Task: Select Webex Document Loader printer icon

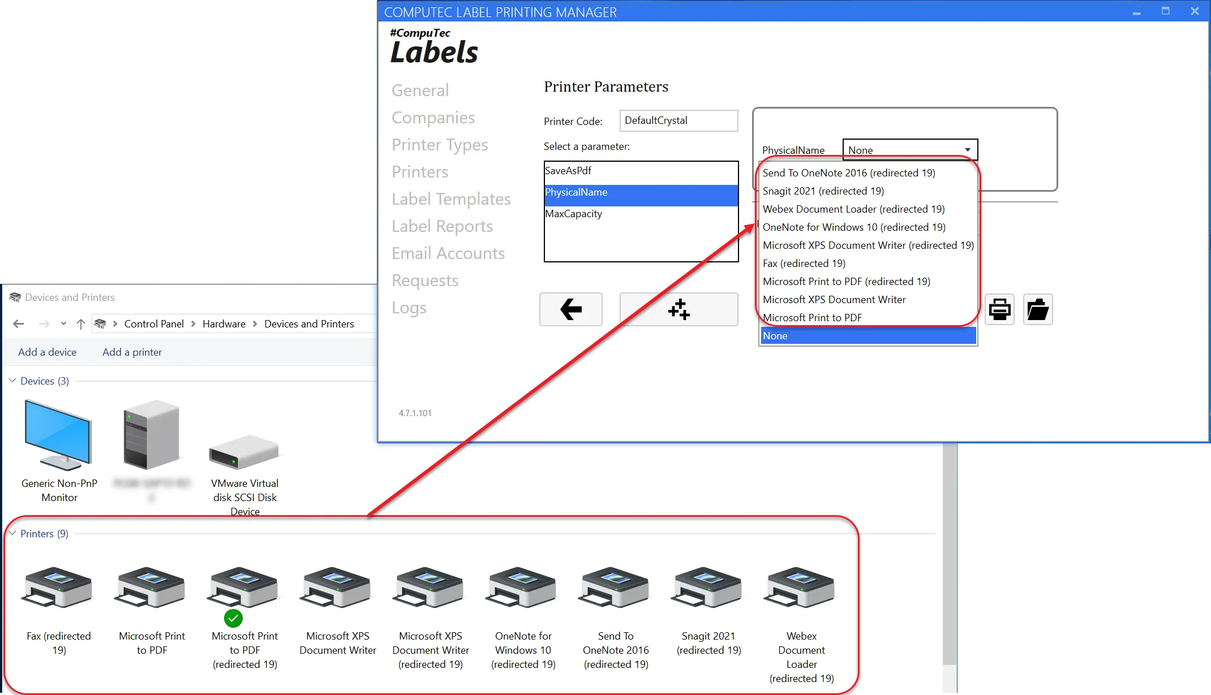Action: (801, 588)
